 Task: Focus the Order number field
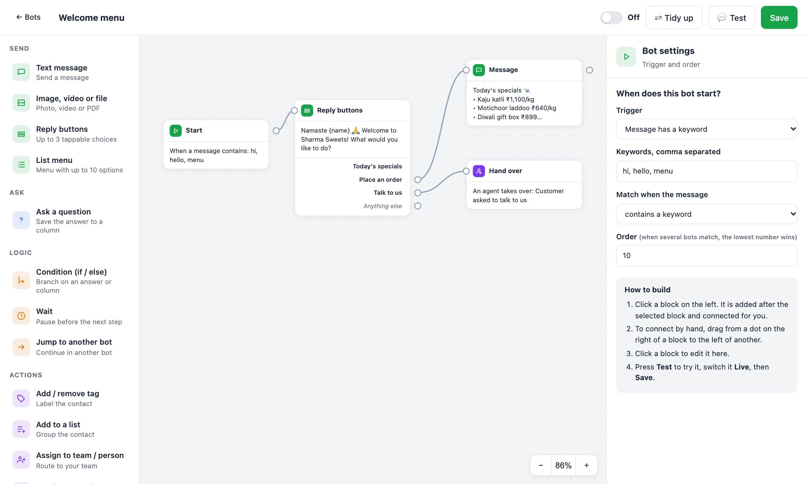tap(707, 256)
